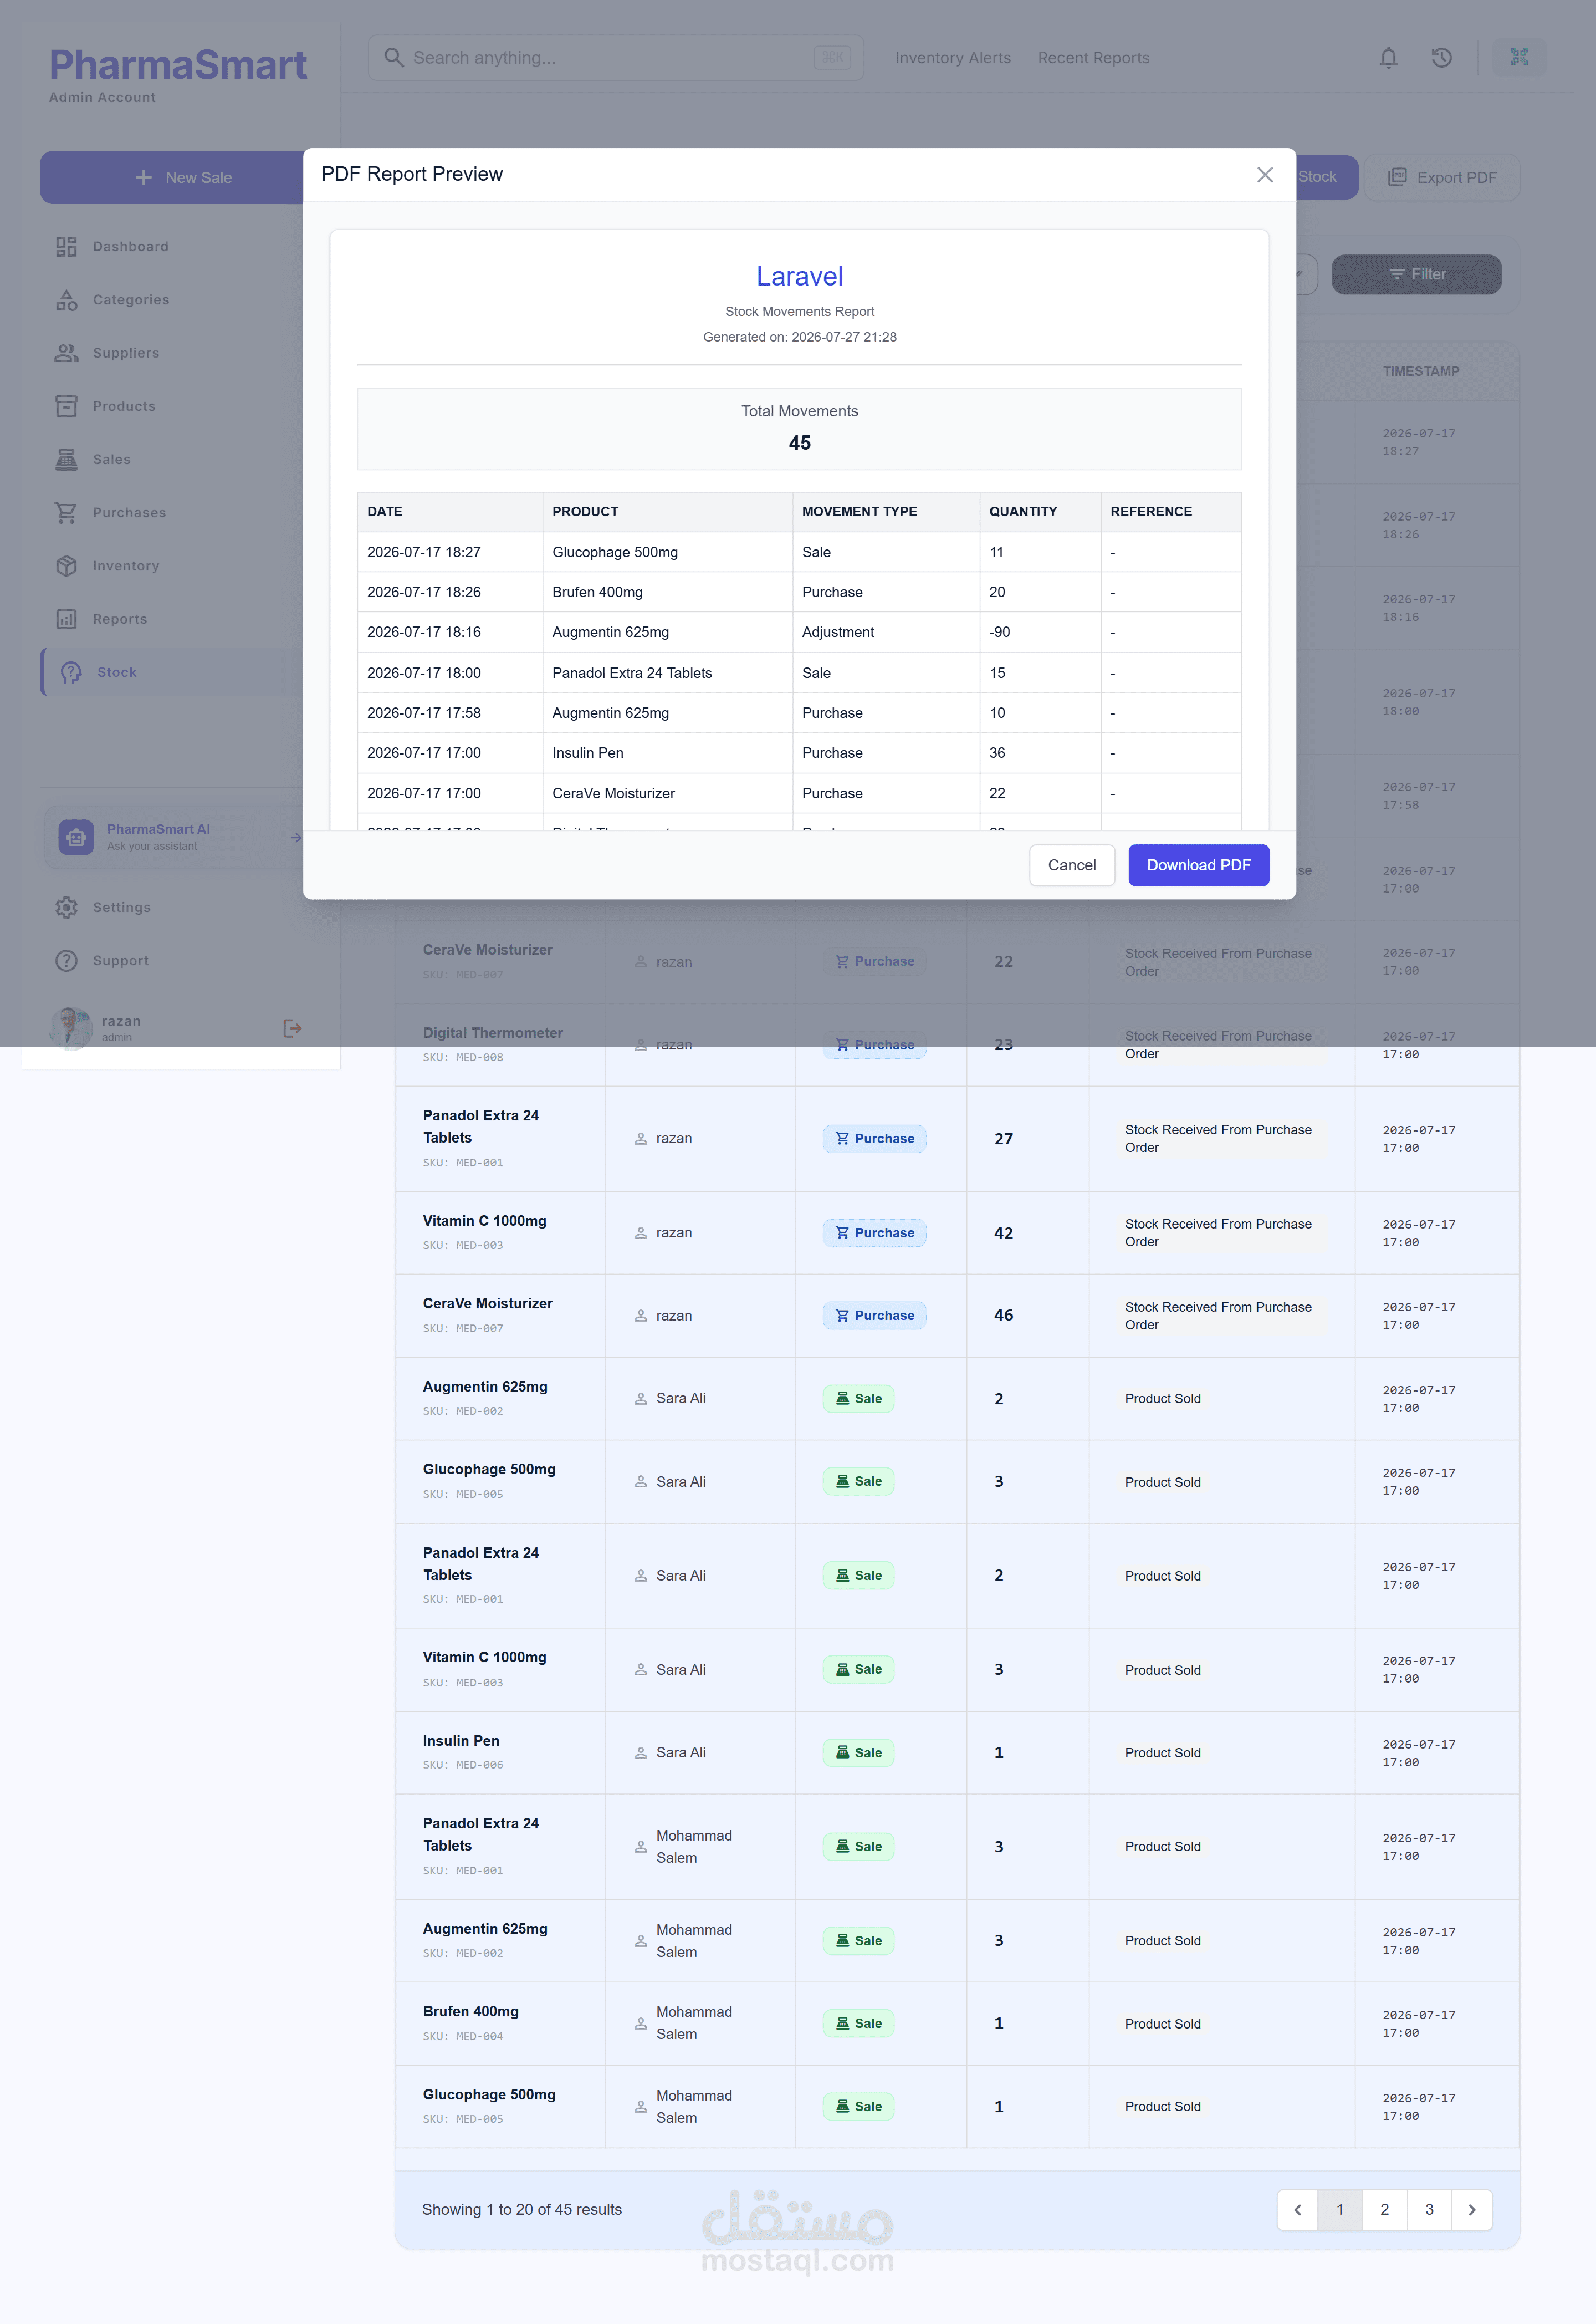
Task: Close the PDF Report Preview dialog
Action: point(1265,175)
